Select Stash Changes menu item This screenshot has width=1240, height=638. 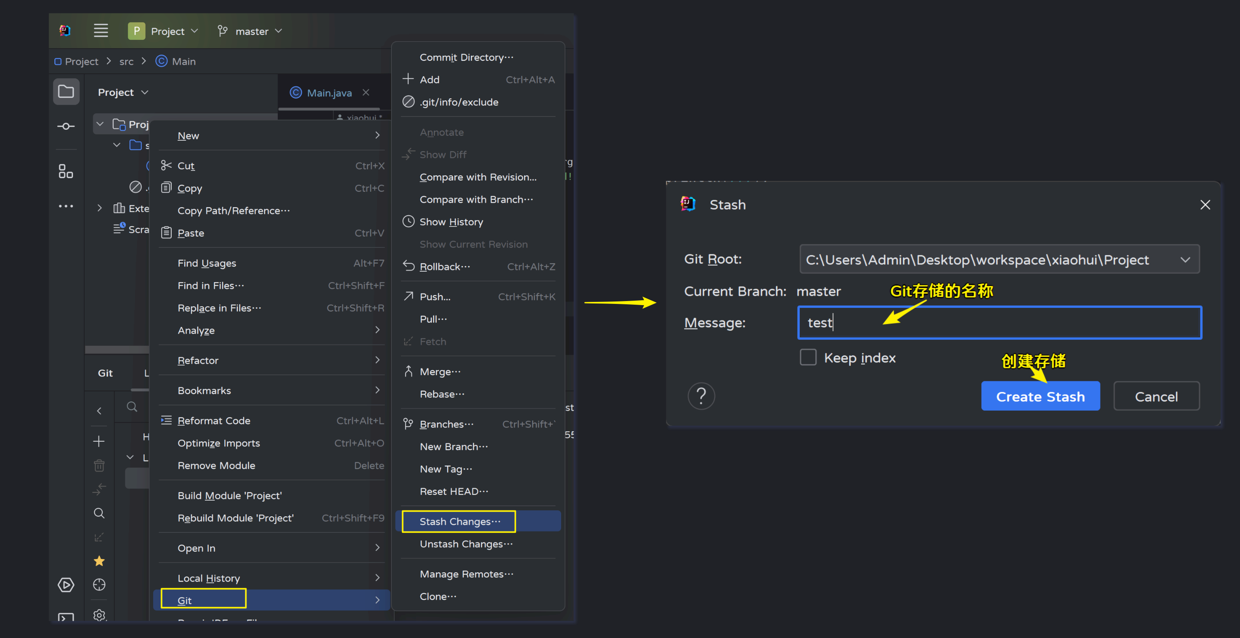click(x=459, y=522)
